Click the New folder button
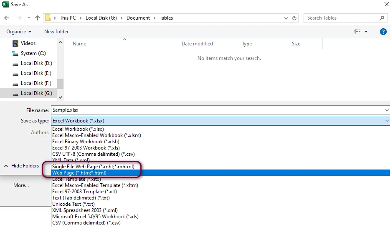This screenshot has width=390, height=227. (x=56, y=32)
